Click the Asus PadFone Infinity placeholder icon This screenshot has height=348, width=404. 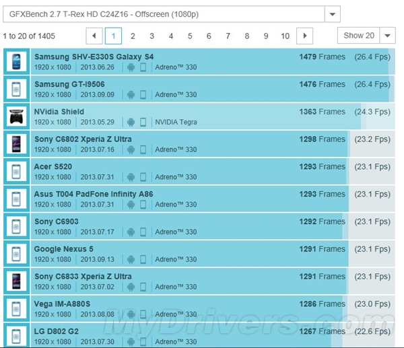pos(16,199)
